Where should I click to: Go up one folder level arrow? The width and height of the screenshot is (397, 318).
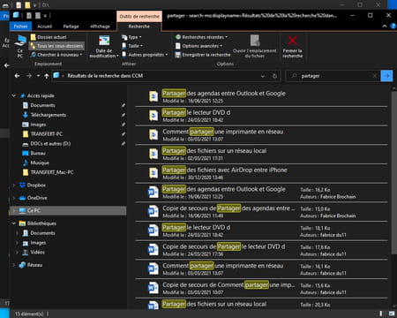[x=47, y=76]
